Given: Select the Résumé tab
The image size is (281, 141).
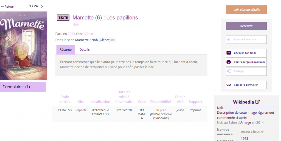Looking at the screenshot, I should pyautogui.click(x=66, y=50).
